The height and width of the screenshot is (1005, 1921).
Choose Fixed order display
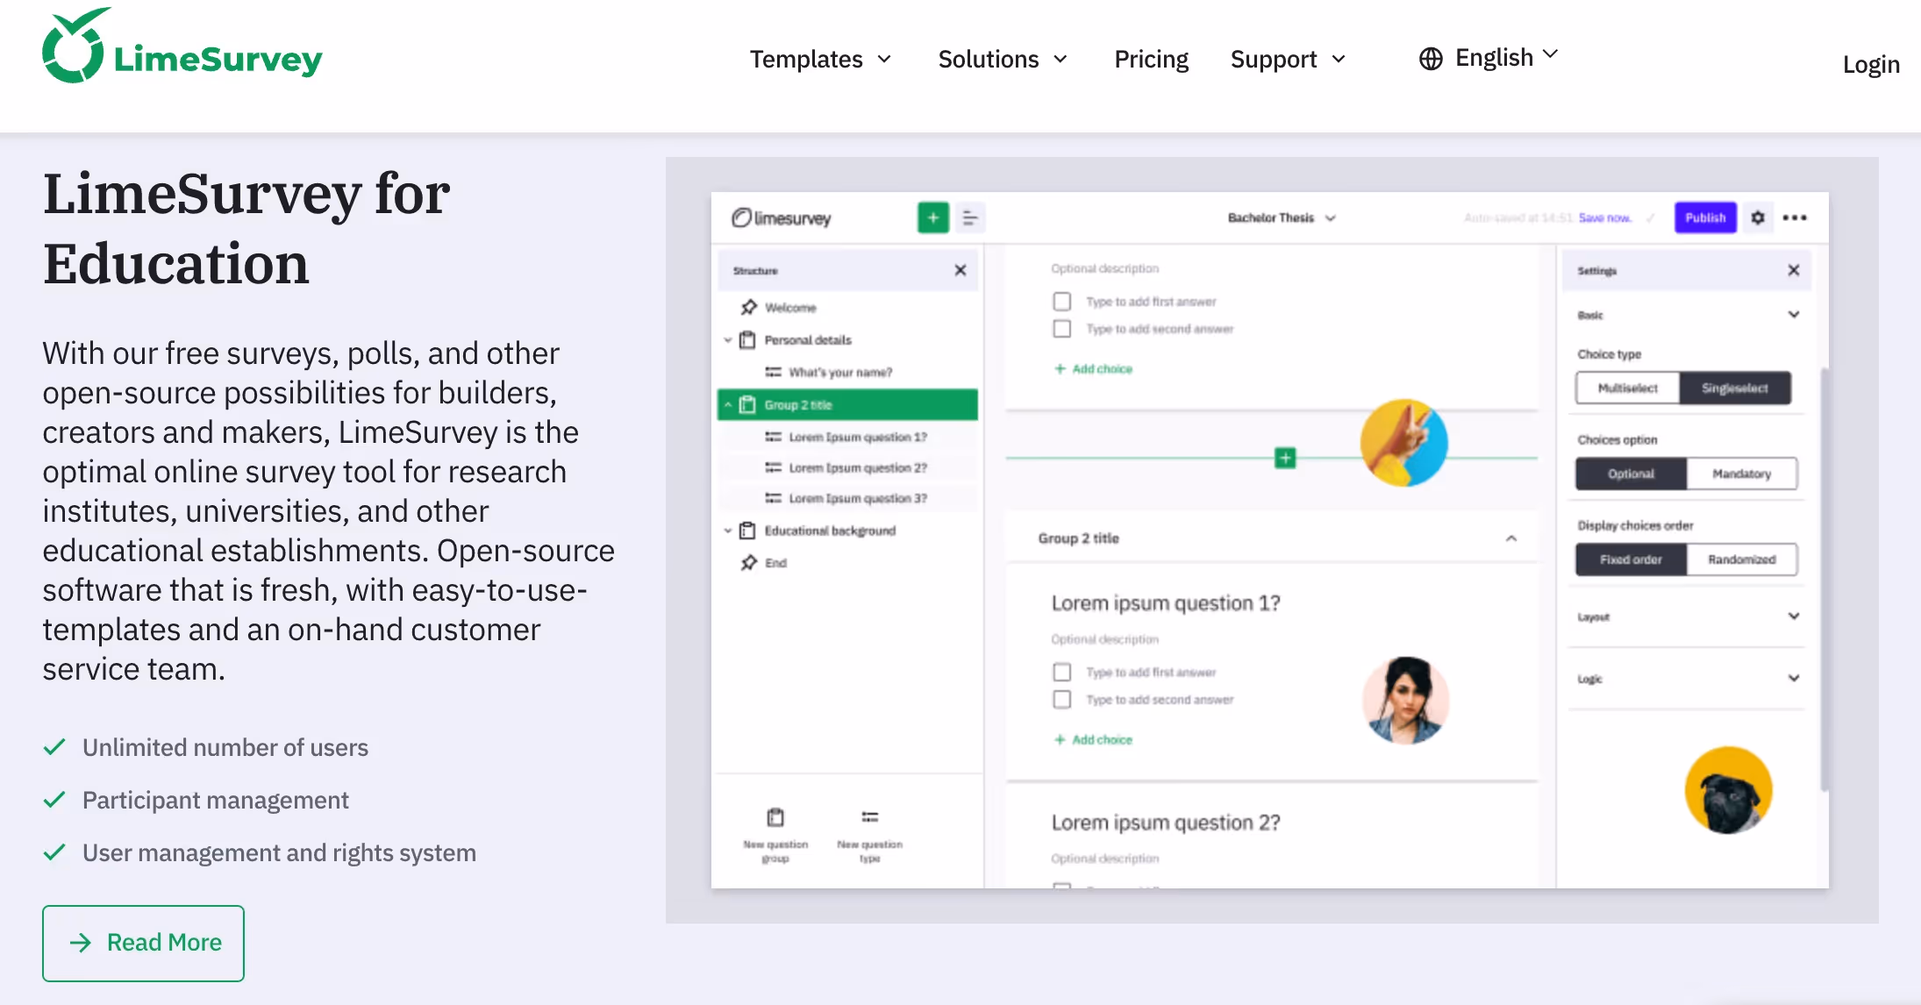coord(1631,559)
